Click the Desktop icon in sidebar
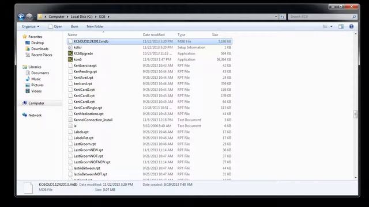 [28, 43]
